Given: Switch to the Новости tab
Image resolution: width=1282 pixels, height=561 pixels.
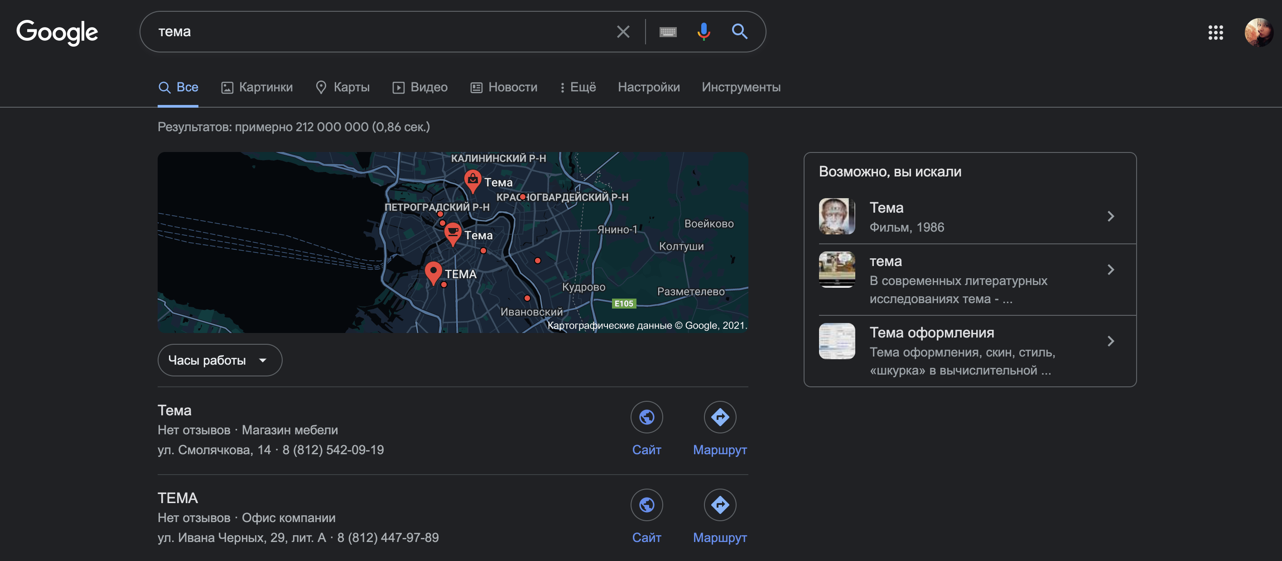Looking at the screenshot, I should [x=504, y=87].
